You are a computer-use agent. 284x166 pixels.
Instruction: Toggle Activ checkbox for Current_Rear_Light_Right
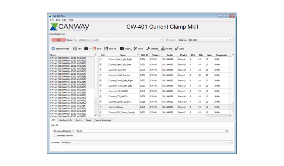100,59
